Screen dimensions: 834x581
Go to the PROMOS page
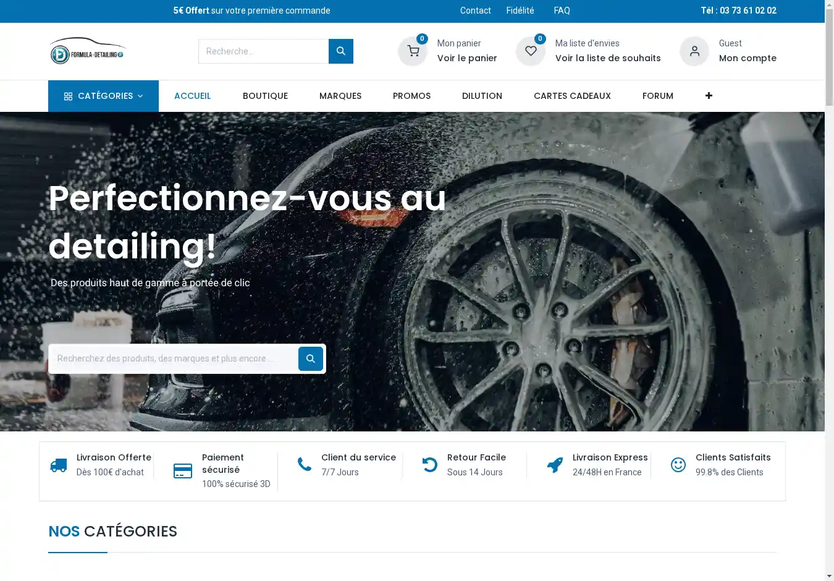[x=411, y=96]
